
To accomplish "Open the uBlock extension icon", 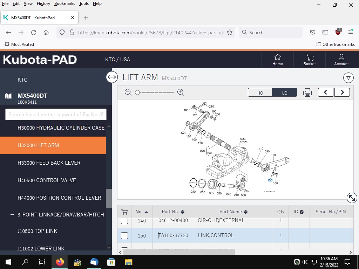I will pyautogui.click(x=338, y=32).
